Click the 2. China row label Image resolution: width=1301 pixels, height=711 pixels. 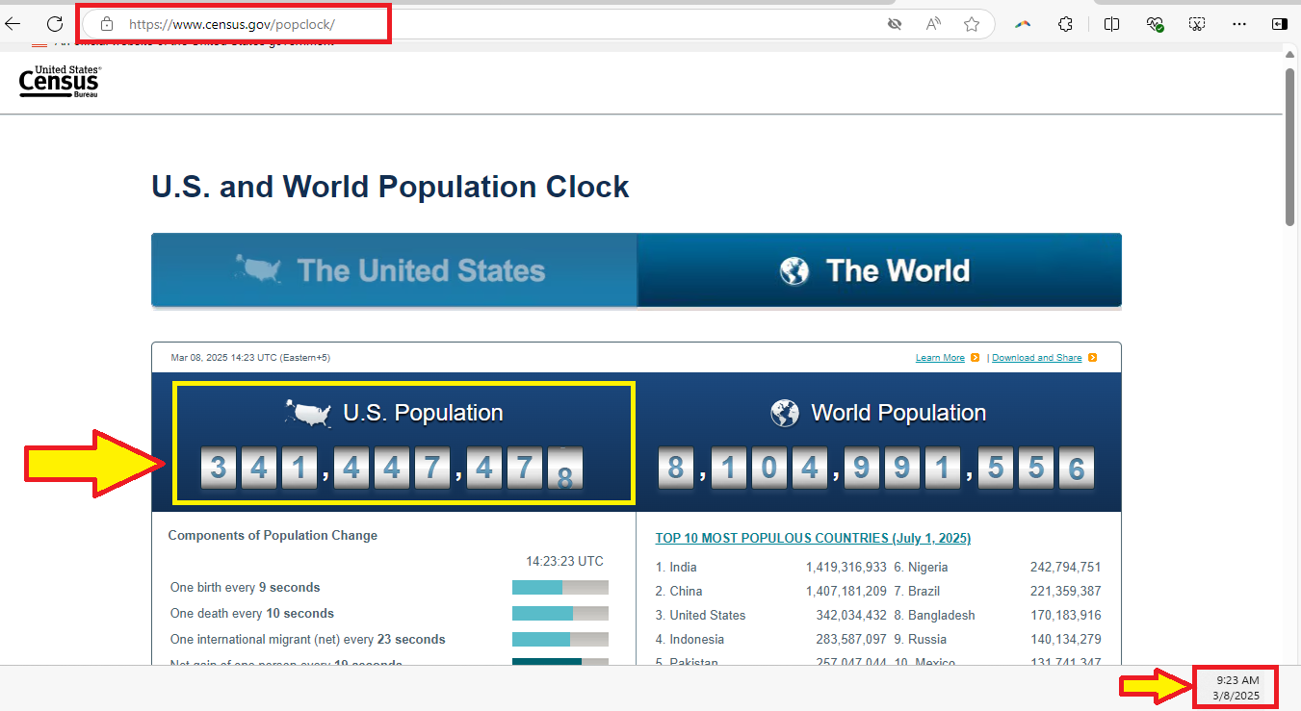tap(679, 592)
